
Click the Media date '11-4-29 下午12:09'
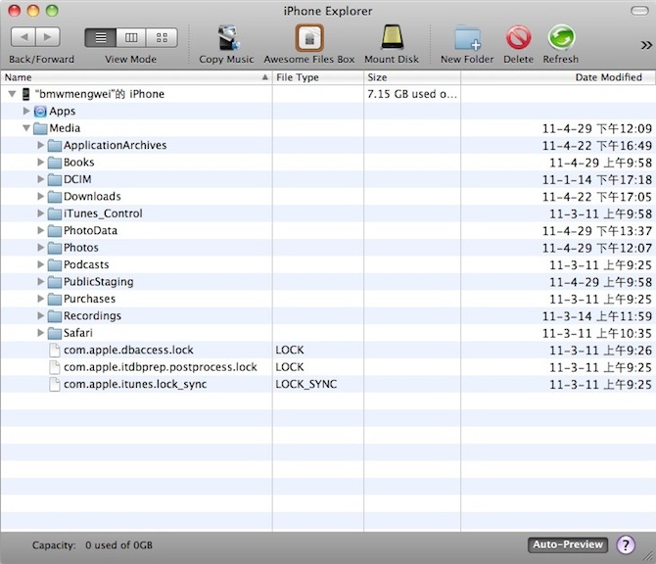point(597,128)
